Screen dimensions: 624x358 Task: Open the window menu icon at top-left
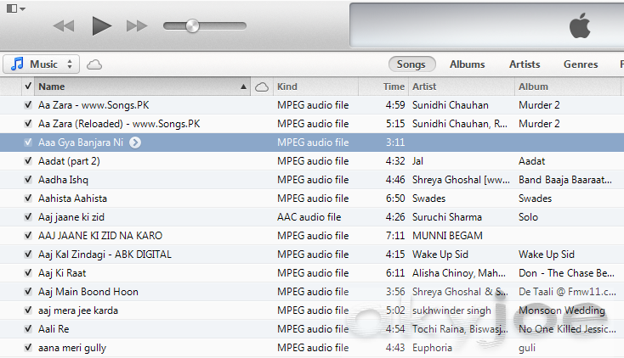(x=16, y=8)
